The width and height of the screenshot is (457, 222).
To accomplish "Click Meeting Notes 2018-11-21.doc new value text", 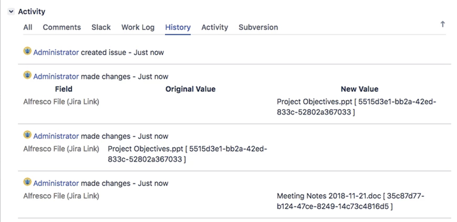I will pos(329,196).
